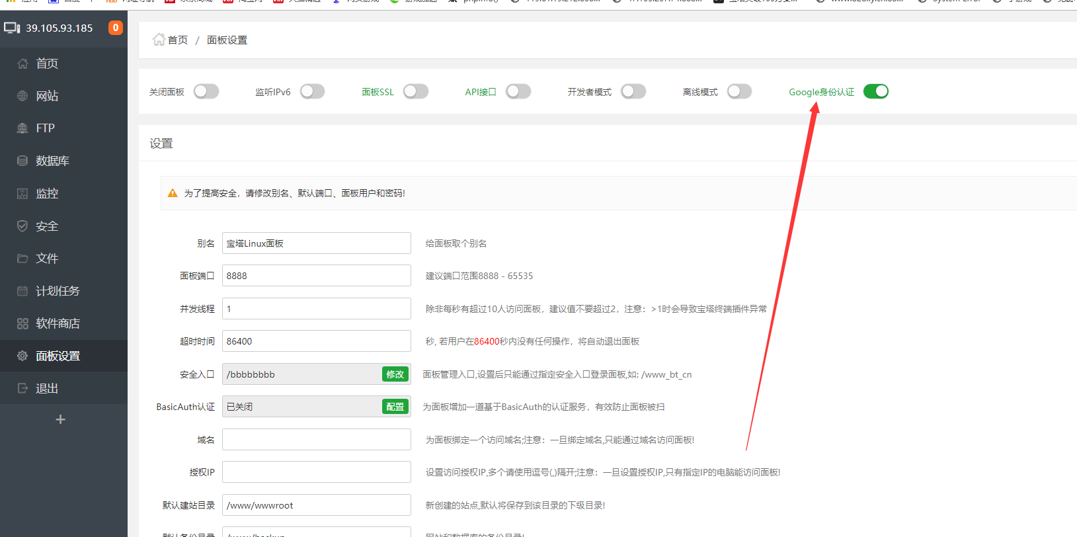Click the 面板设置 breadcrumb text
Viewport: 1077px width, 537px height.
tap(227, 40)
